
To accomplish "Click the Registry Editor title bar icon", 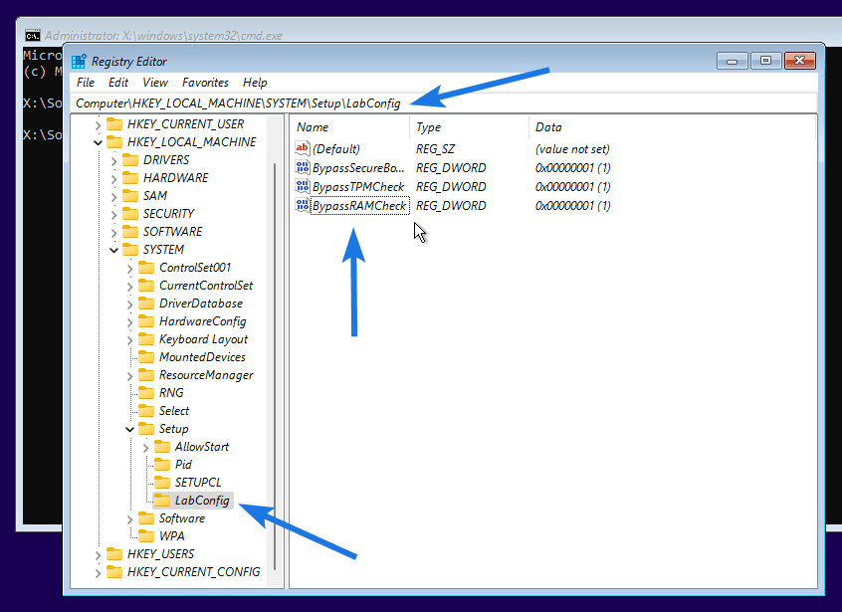I will tap(79, 61).
